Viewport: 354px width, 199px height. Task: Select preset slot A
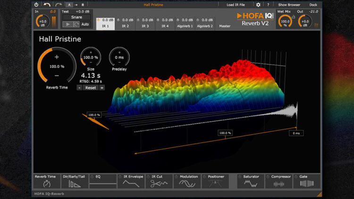click(69, 5)
